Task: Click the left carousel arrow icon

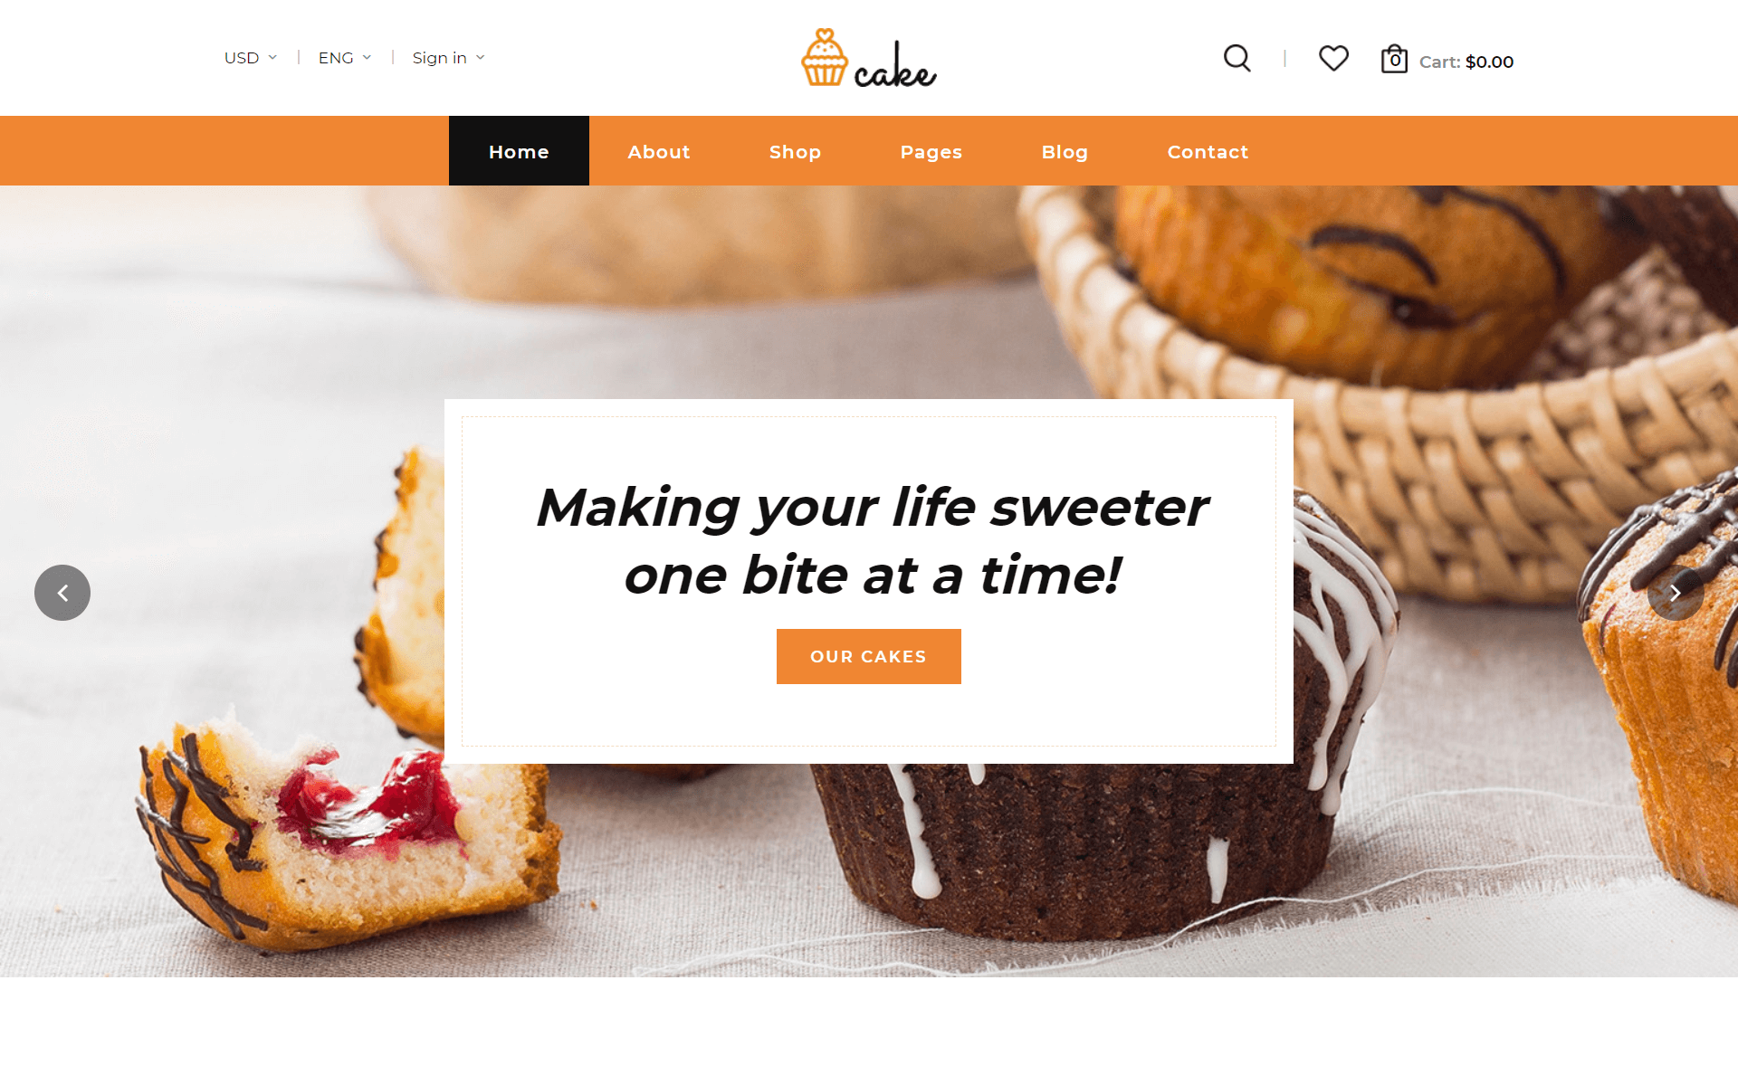Action: pyautogui.click(x=63, y=592)
